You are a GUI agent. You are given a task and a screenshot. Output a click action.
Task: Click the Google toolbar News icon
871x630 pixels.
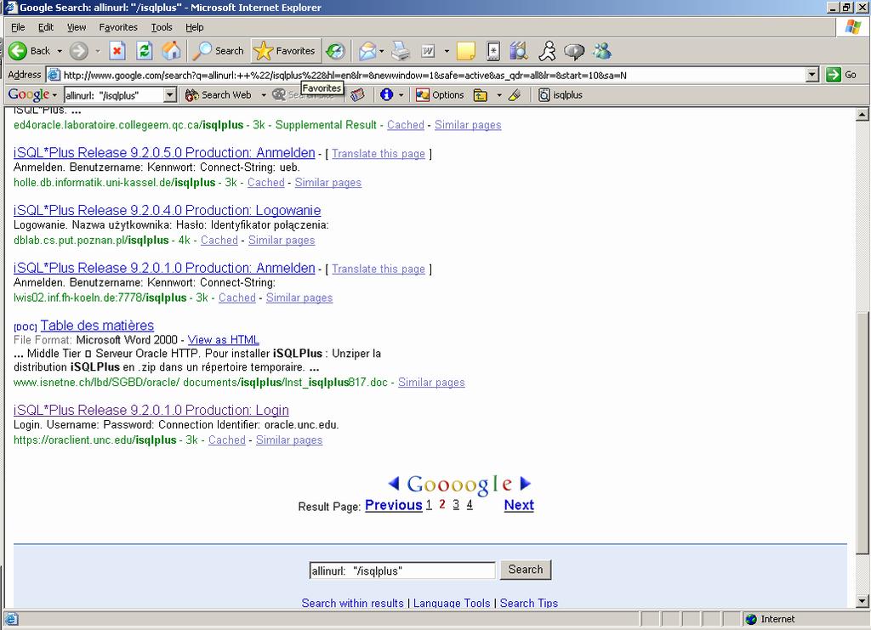[357, 95]
